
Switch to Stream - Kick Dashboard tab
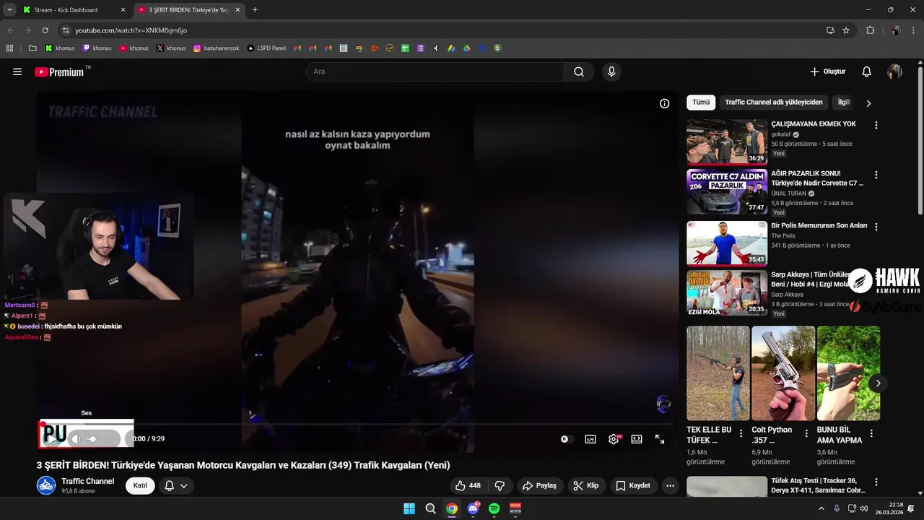click(74, 10)
